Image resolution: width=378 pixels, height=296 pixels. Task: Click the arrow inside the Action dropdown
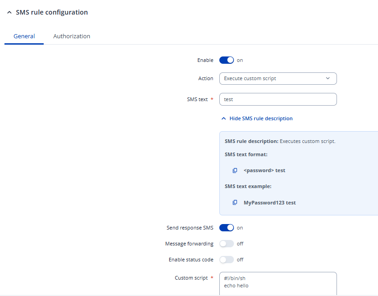[x=327, y=78]
